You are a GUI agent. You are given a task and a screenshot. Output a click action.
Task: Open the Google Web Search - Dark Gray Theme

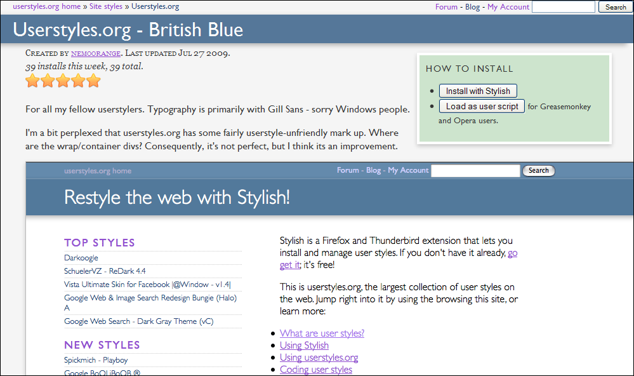pyautogui.click(x=139, y=321)
